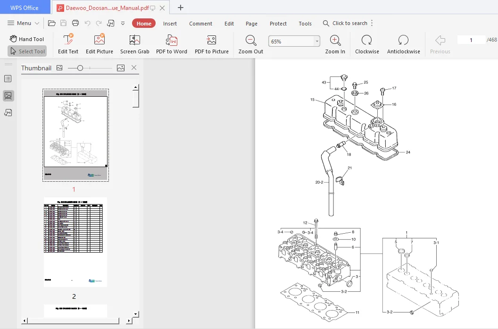Viewport: 498px width, 329px height.
Task: Rotate the page Anticlockwise
Action: (403, 44)
